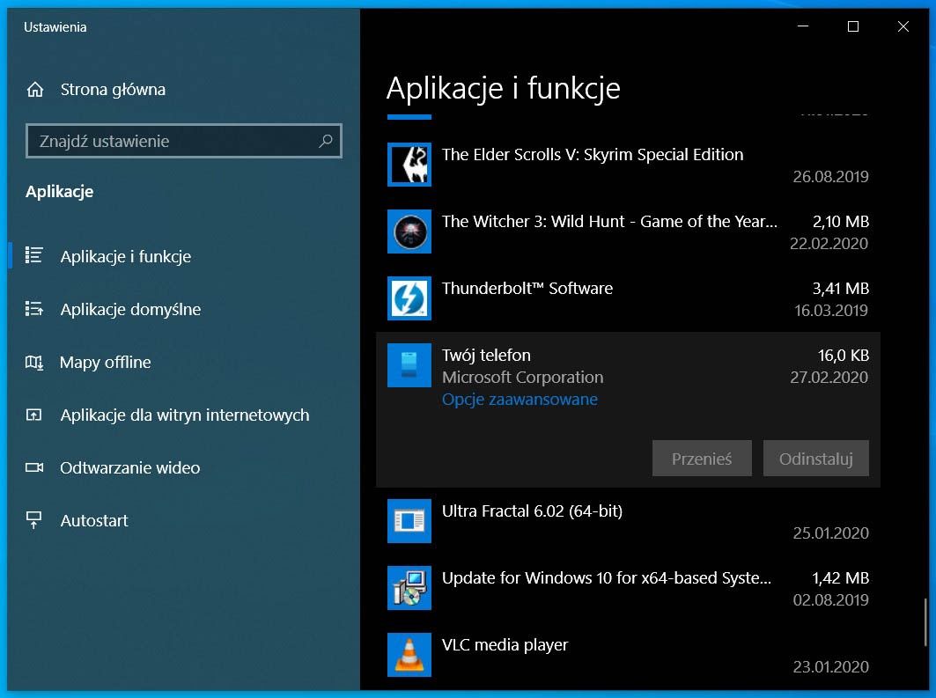936x698 pixels.
Task: Click the Aplikacje sidebar section header
Action: tap(60, 192)
